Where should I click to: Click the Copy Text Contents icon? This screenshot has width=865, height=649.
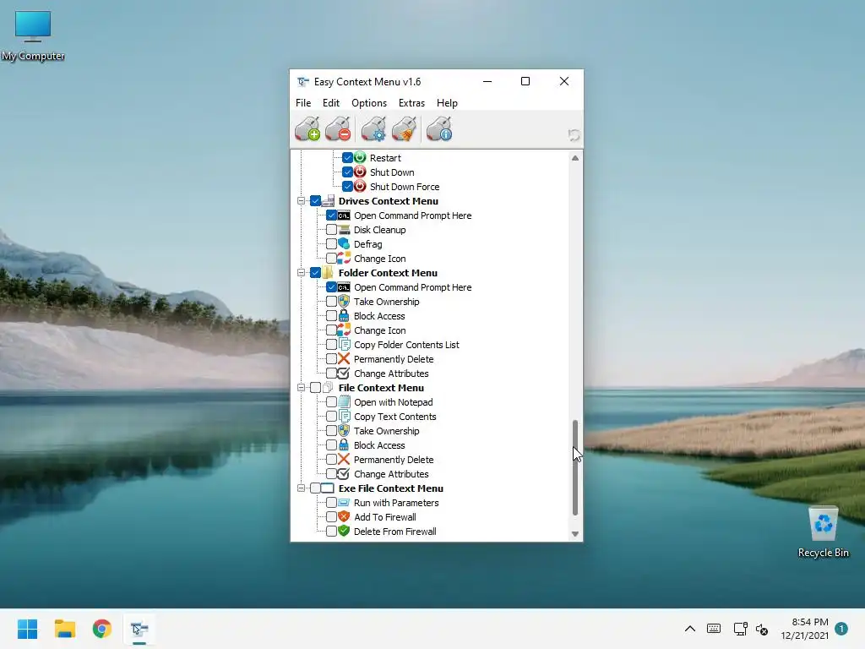(x=345, y=416)
